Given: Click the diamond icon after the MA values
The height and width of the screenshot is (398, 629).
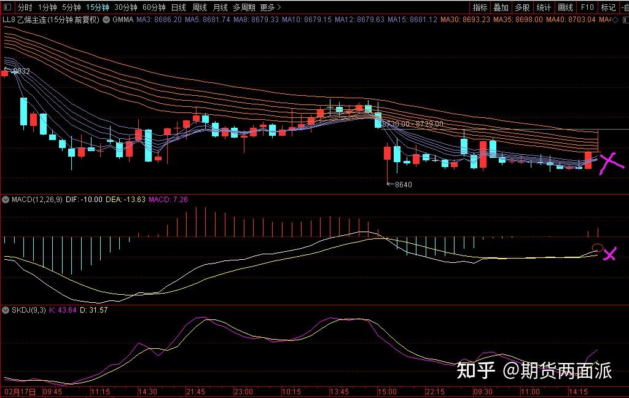Looking at the screenshot, I should pyautogui.click(x=615, y=20).
